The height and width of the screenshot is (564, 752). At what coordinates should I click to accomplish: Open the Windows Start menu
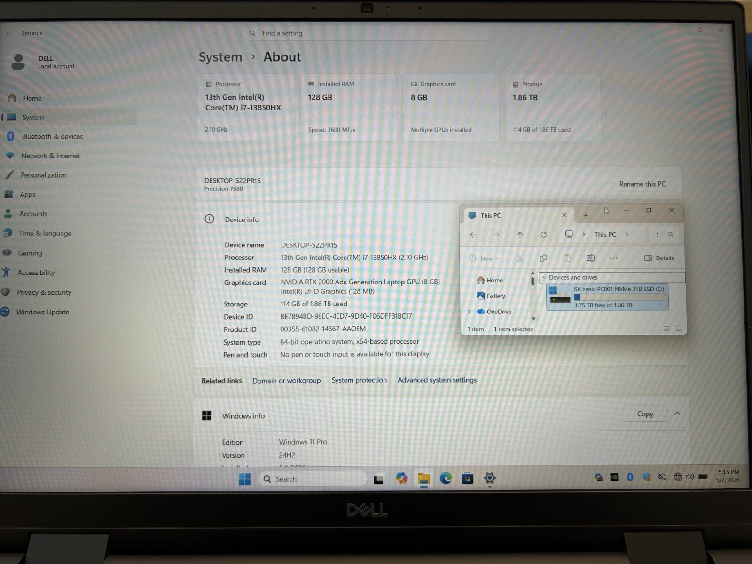(x=244, y=479)
